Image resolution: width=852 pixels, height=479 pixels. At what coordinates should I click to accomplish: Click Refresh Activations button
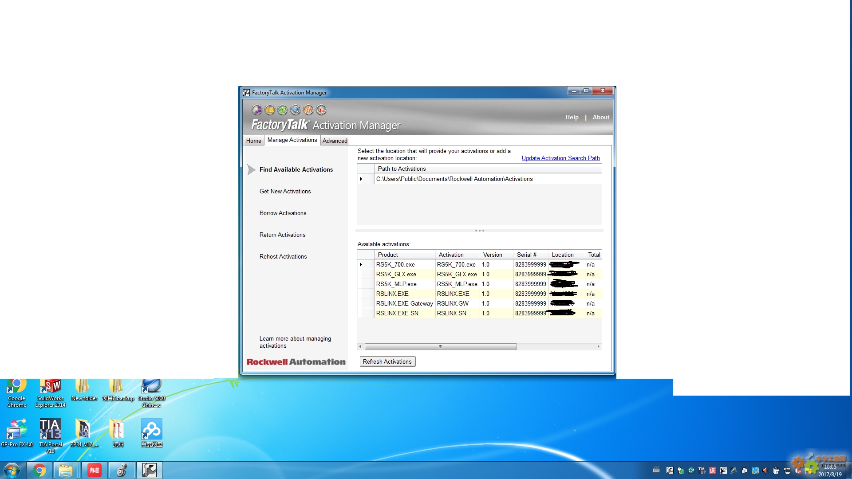click(387, 362)
